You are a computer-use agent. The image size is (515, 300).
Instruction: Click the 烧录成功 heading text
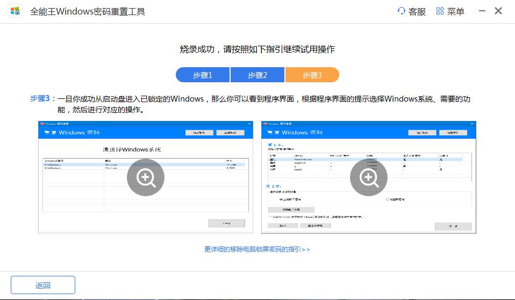tap(257, 49)
